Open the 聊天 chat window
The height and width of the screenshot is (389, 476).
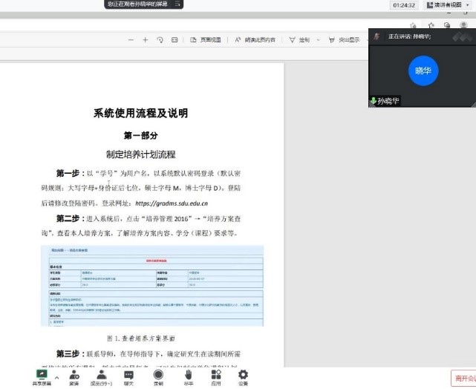(x=128, y=378)
